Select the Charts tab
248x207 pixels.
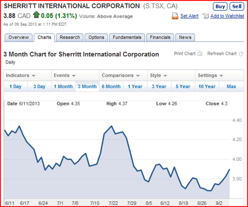coord(44,37)
